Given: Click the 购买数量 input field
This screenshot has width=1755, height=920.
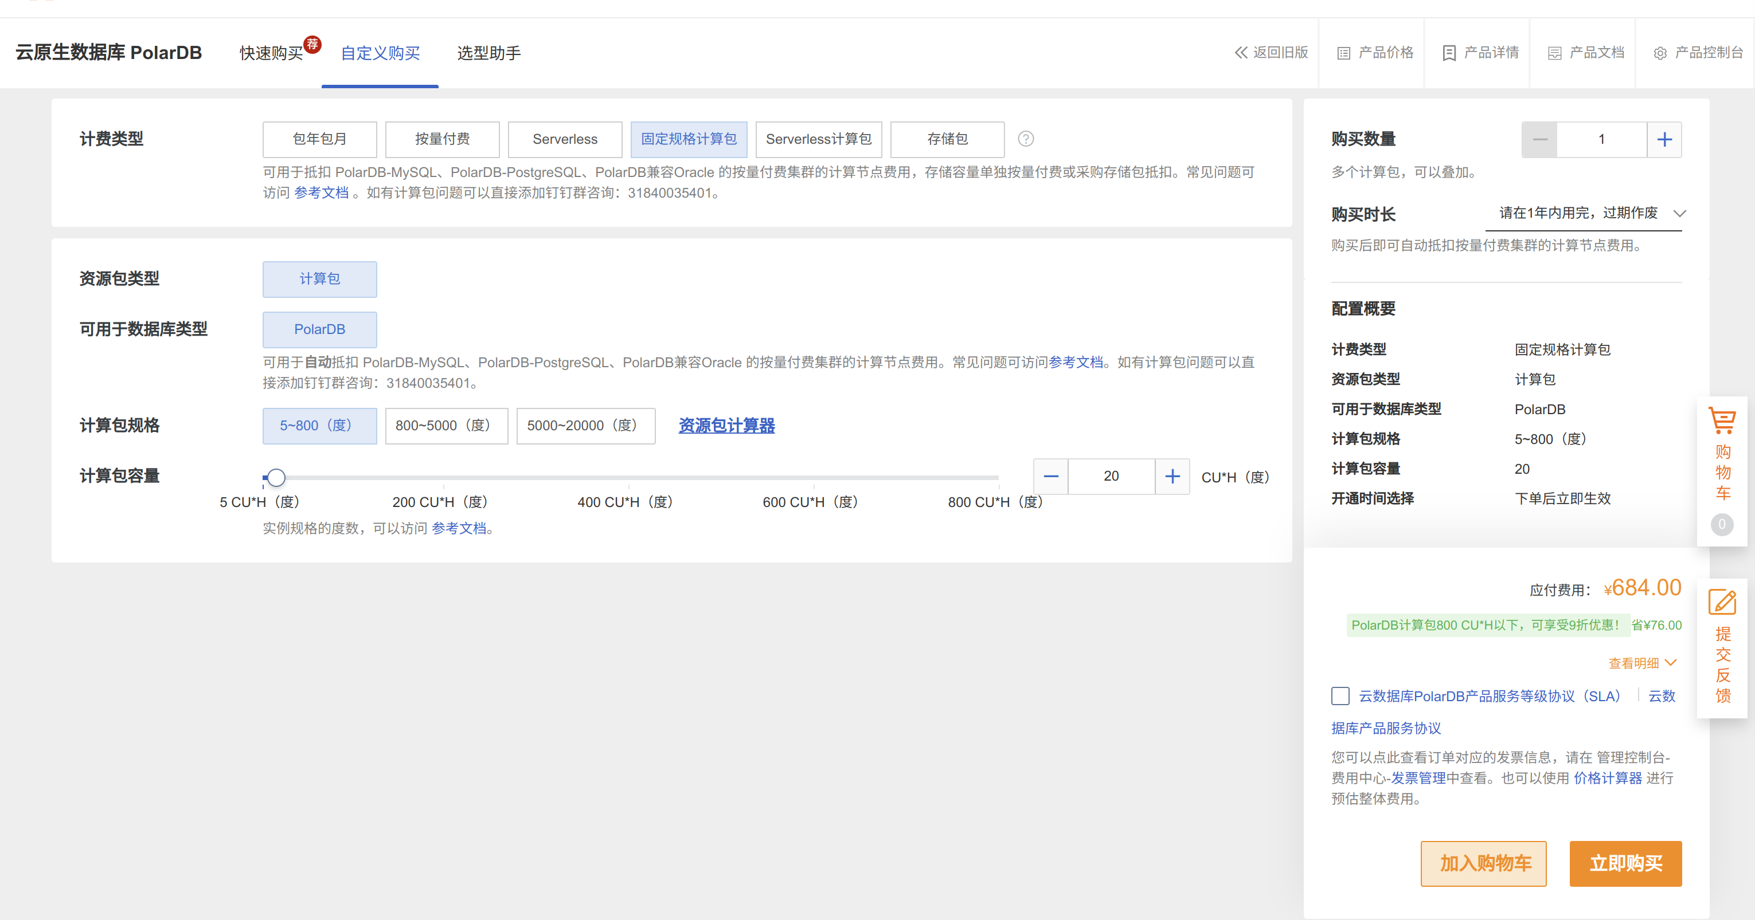Looking at the screenshot, I should point(1602,140).
